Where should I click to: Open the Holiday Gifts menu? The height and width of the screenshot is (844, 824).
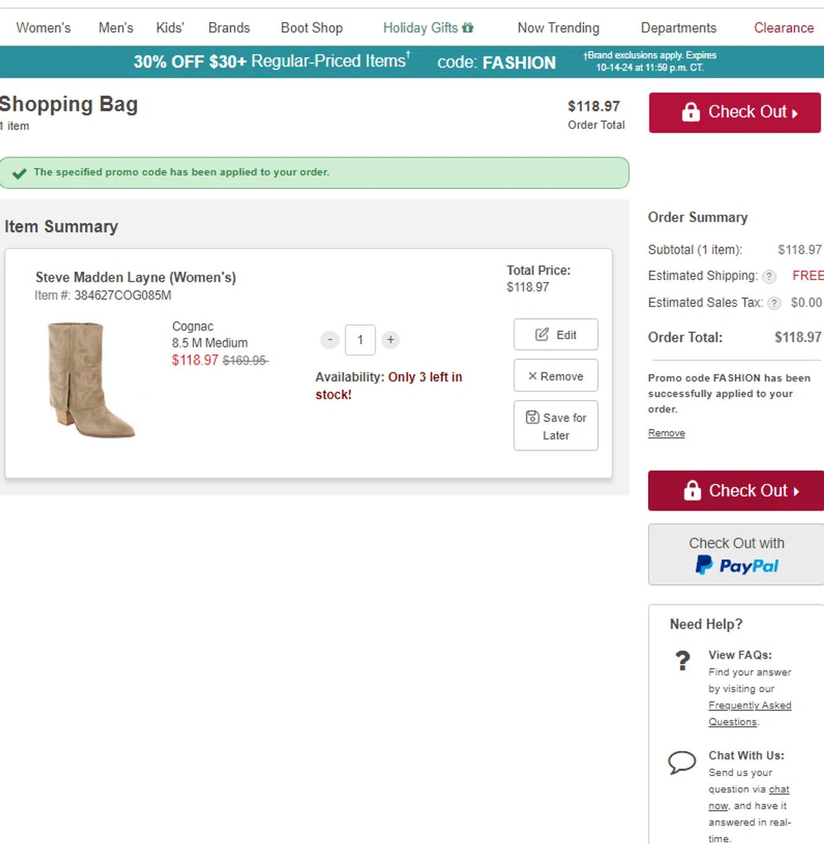pyautogui.click(x=428, y=28)
